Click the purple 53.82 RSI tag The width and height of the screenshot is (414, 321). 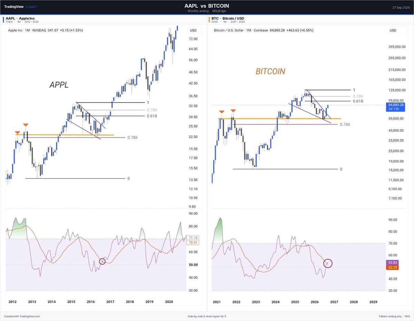[393, 262]
